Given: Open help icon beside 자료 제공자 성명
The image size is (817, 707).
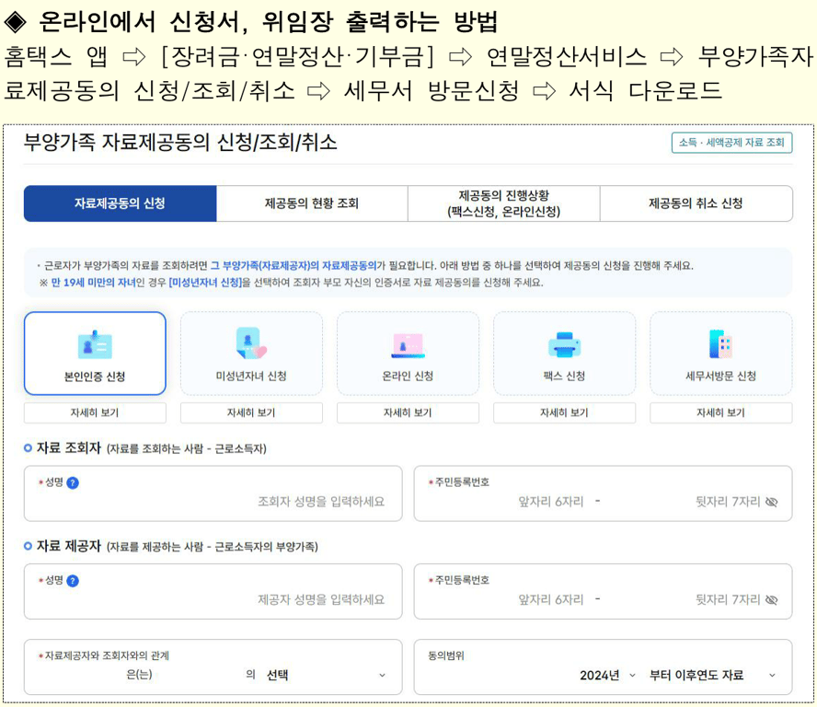Looking at the screenshot, I should tap(73, 581).
